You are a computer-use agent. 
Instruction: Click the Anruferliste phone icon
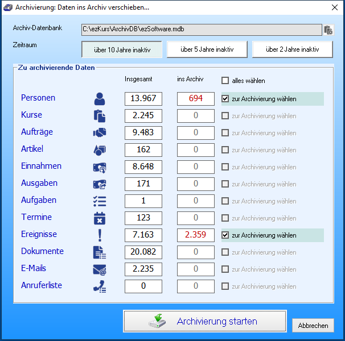[x=100, y=286]
